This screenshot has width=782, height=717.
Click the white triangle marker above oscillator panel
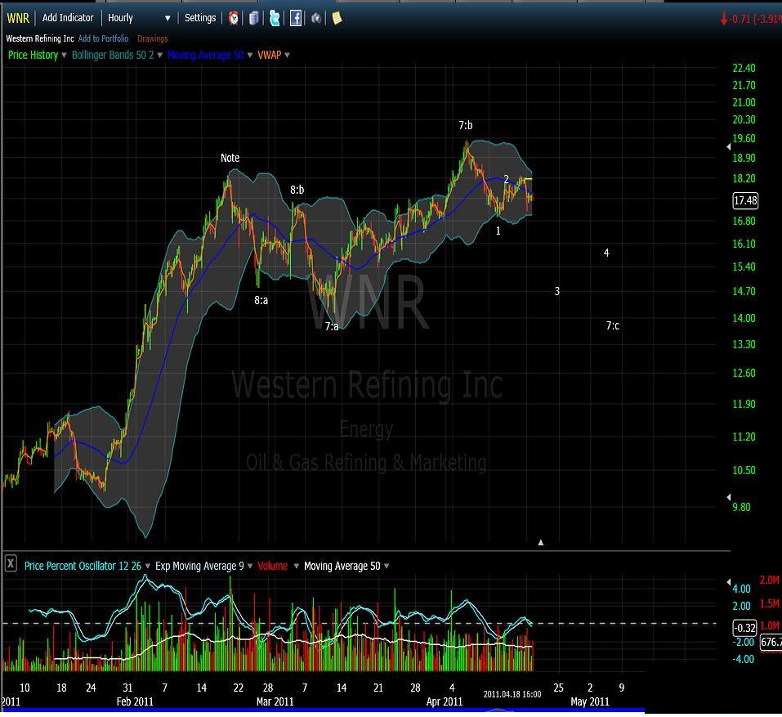[540, 542]
